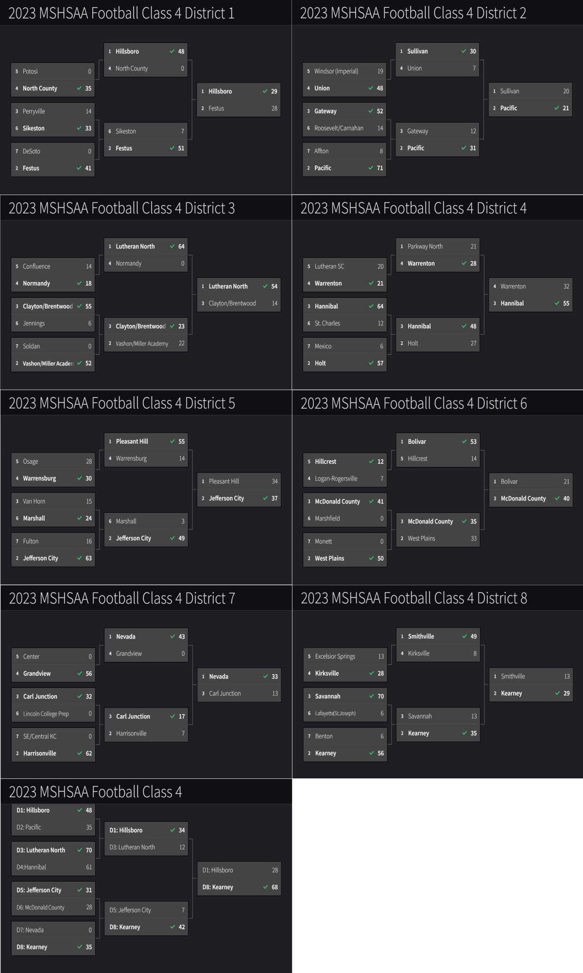Click the winner checkmark beside Hannibal's 55
This screenshot has width=583, height=973.
pyautogui.click(x=557, y=303)
